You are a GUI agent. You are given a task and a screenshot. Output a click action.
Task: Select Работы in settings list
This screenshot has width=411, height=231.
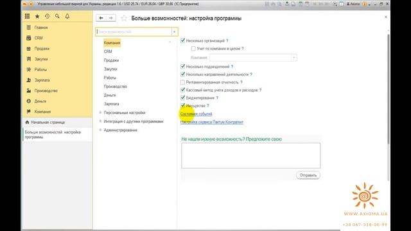coord(110,78)
